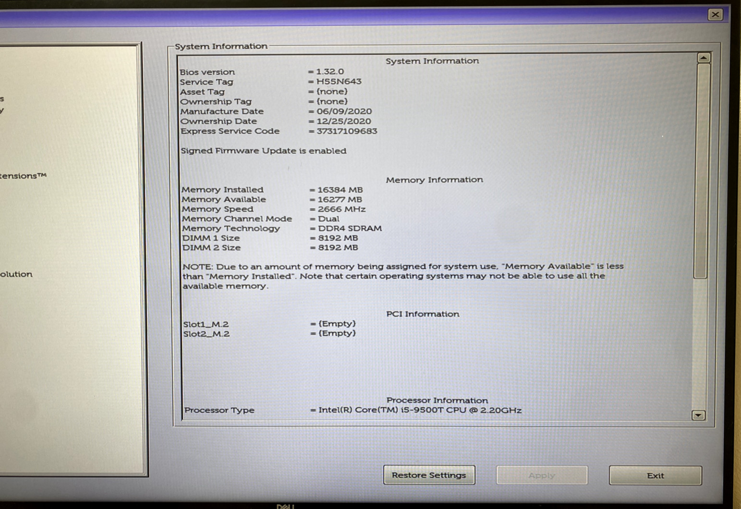Select the date value 12/25/2020
This screenshot has height=509, width=741.
coord(344,121)
